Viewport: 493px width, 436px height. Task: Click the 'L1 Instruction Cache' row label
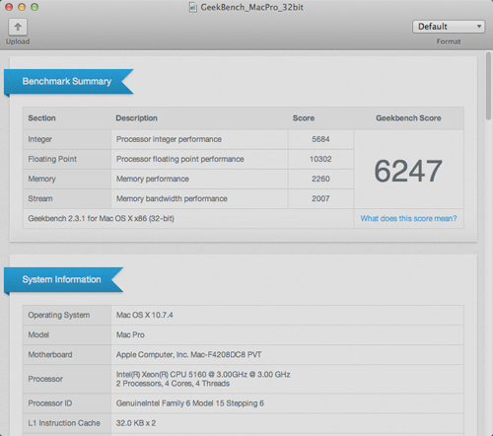pos(64,423)
